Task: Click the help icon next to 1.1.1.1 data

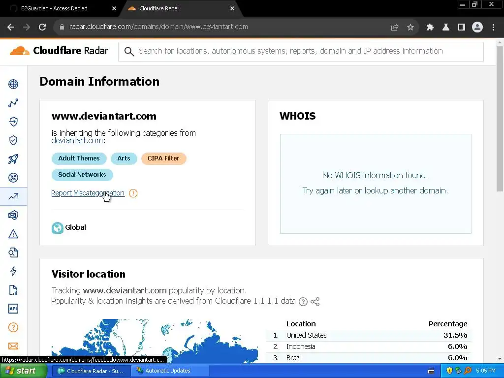Action: coord(303,302)
